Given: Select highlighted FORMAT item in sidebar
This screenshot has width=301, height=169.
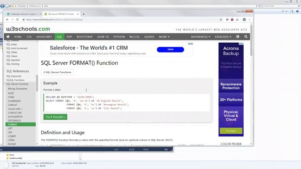Looking at the screenshot, I should (x=21, y=124).
